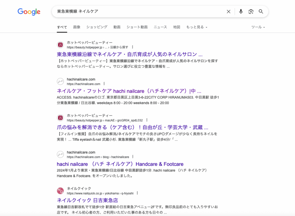Clear the search box with X icon
The image size is (295, 216).
pos(228,11)
